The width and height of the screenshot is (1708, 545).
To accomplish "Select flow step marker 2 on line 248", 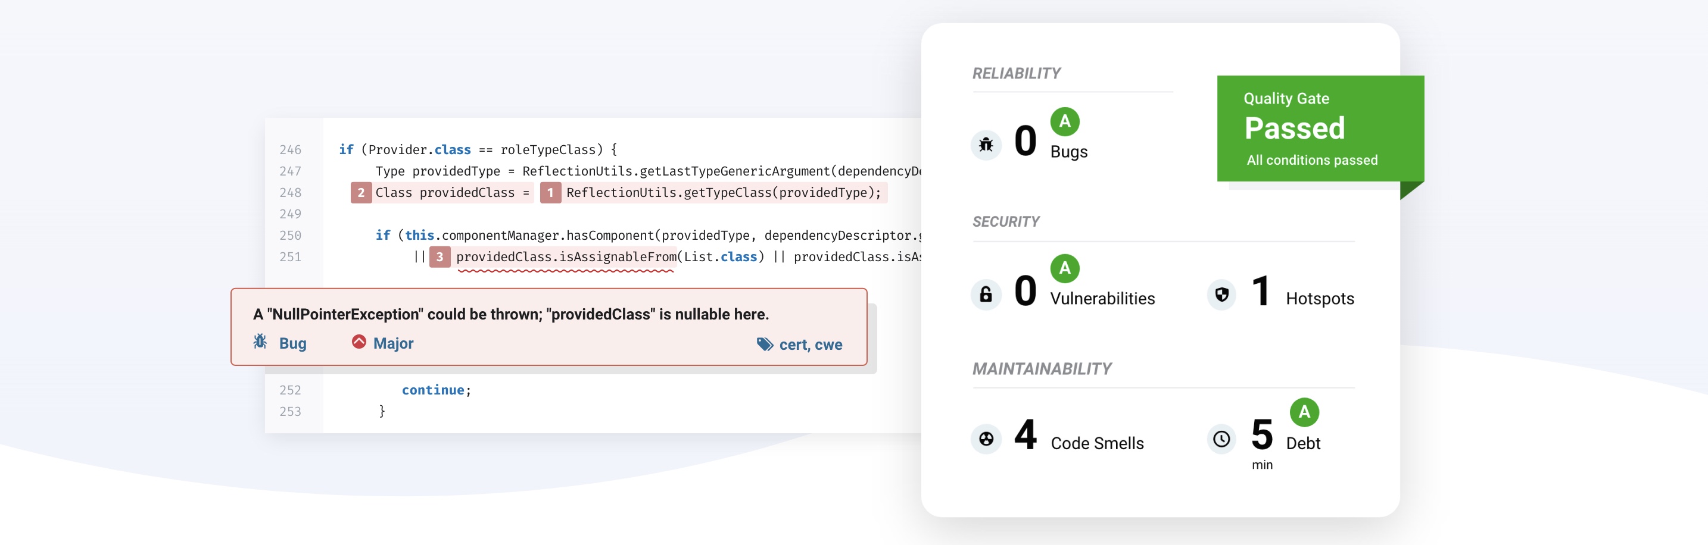I will (361, 193).
